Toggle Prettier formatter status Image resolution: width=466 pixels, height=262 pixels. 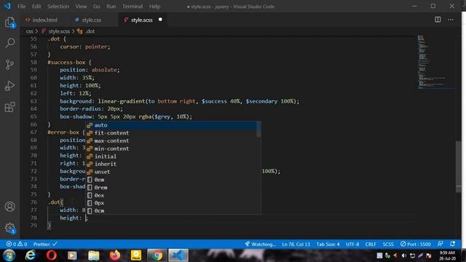tap(45, 244)
